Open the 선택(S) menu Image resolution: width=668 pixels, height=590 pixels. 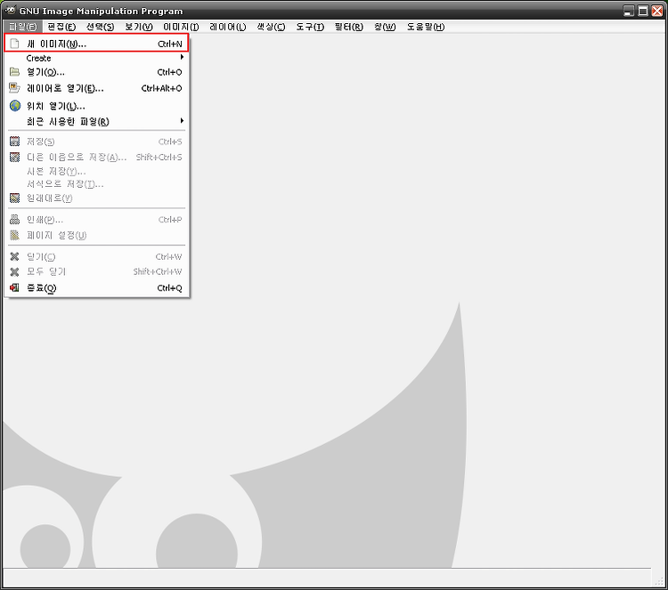(100, 27)
